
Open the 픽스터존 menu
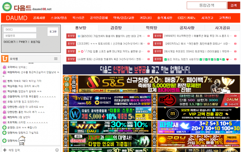[x=79, y=18]
